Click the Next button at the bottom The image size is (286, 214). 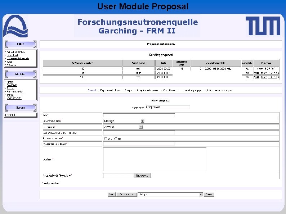tap(111, 195)
